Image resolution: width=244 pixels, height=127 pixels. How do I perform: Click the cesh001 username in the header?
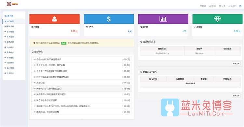(x=232, y=6)
